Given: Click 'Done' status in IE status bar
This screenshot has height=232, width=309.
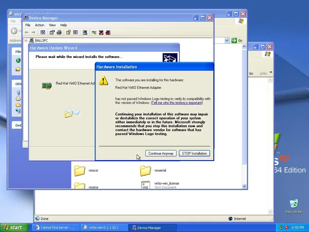Looking at the screenshot, I should 45,219.
